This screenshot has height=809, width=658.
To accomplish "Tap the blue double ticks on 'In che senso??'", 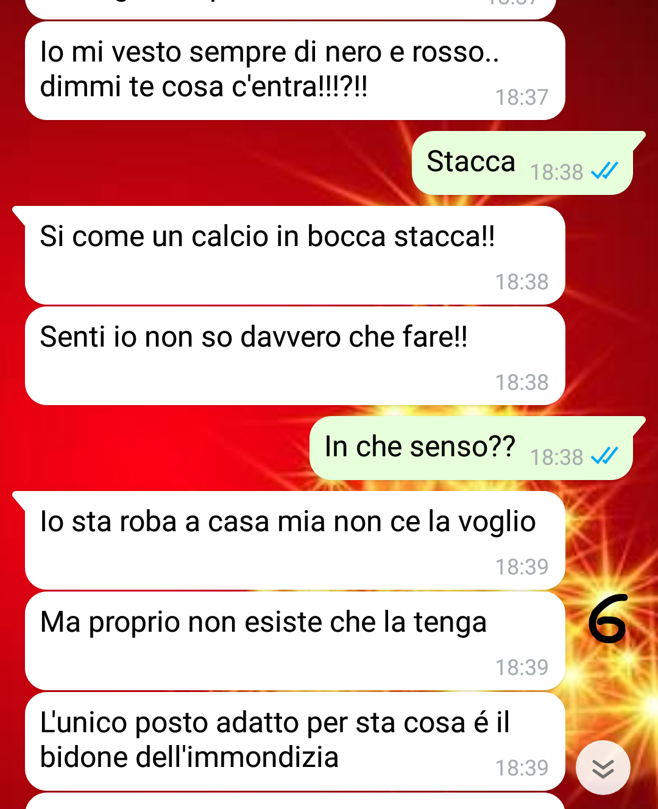I will [x=605, y=456].
